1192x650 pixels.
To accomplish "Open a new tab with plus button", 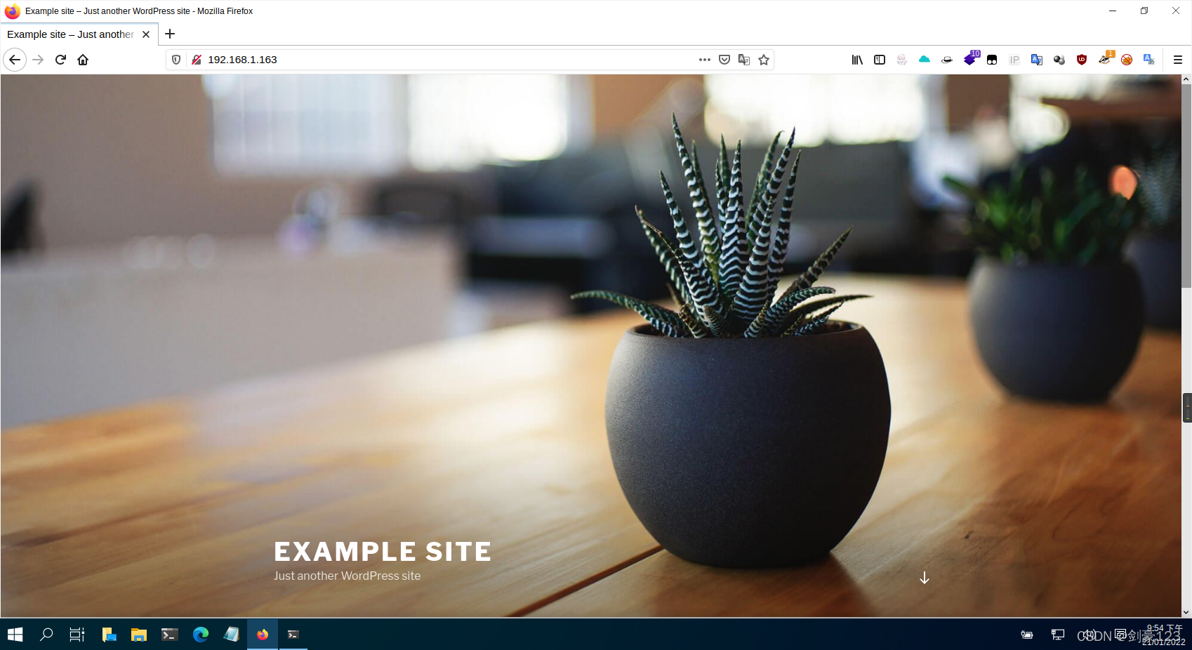I will pos(170,34).
